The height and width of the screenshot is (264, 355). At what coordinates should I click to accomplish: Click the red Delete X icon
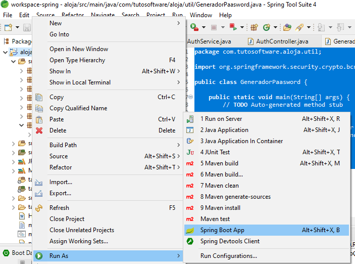click(x=39, y=130)
